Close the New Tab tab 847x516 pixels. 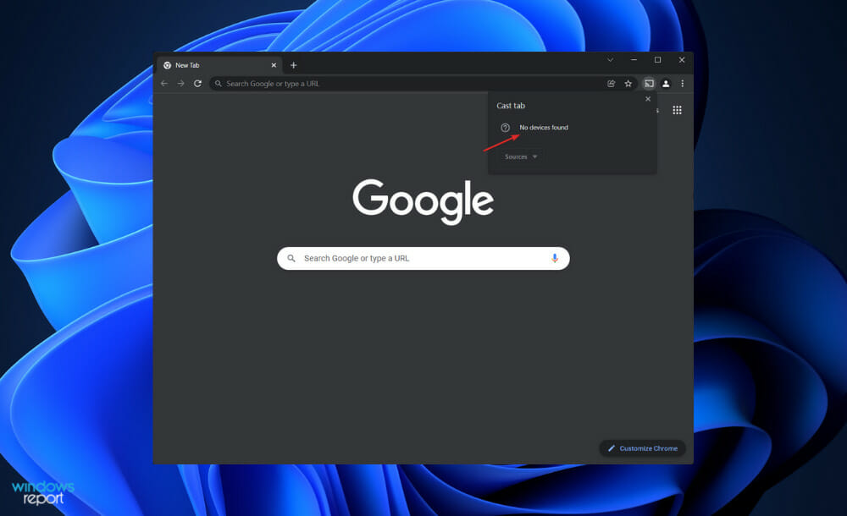click(274, 65)
